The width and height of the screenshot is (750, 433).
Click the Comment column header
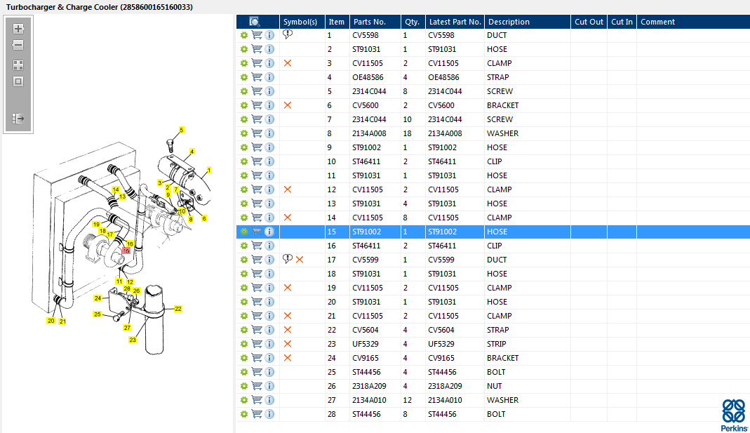[x=693, y=22]
